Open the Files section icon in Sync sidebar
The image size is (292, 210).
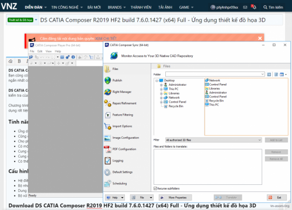click(107, 69)
